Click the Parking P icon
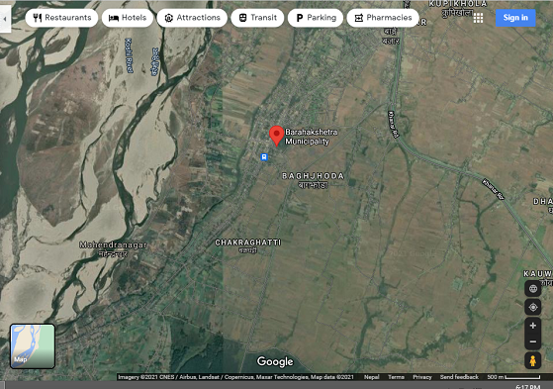The height and width of the screenshot is (389, 553). [x=300, y=18]
